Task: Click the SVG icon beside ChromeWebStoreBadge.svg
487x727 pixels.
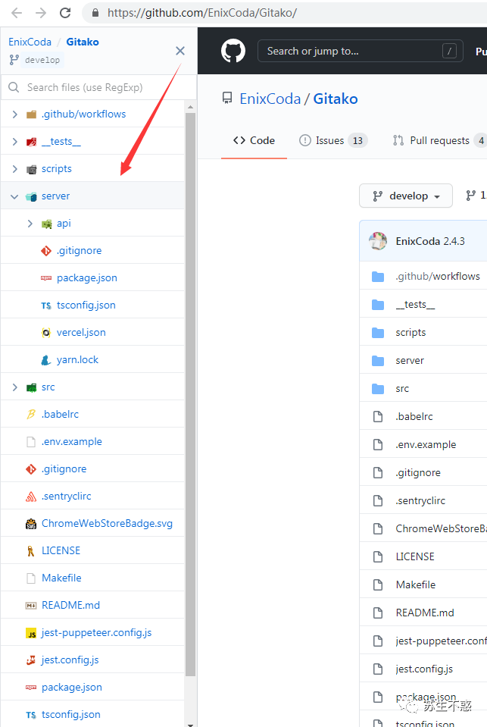Action: [31, 524]
